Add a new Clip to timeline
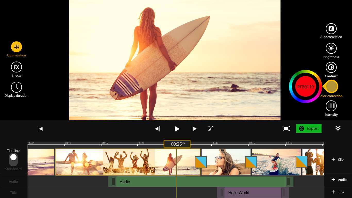Image resolution: width=352 pixels, height=198 pixels. point(337,160)
